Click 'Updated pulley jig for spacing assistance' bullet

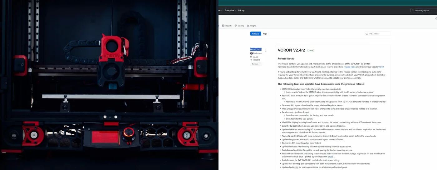[x=315, y=167]
